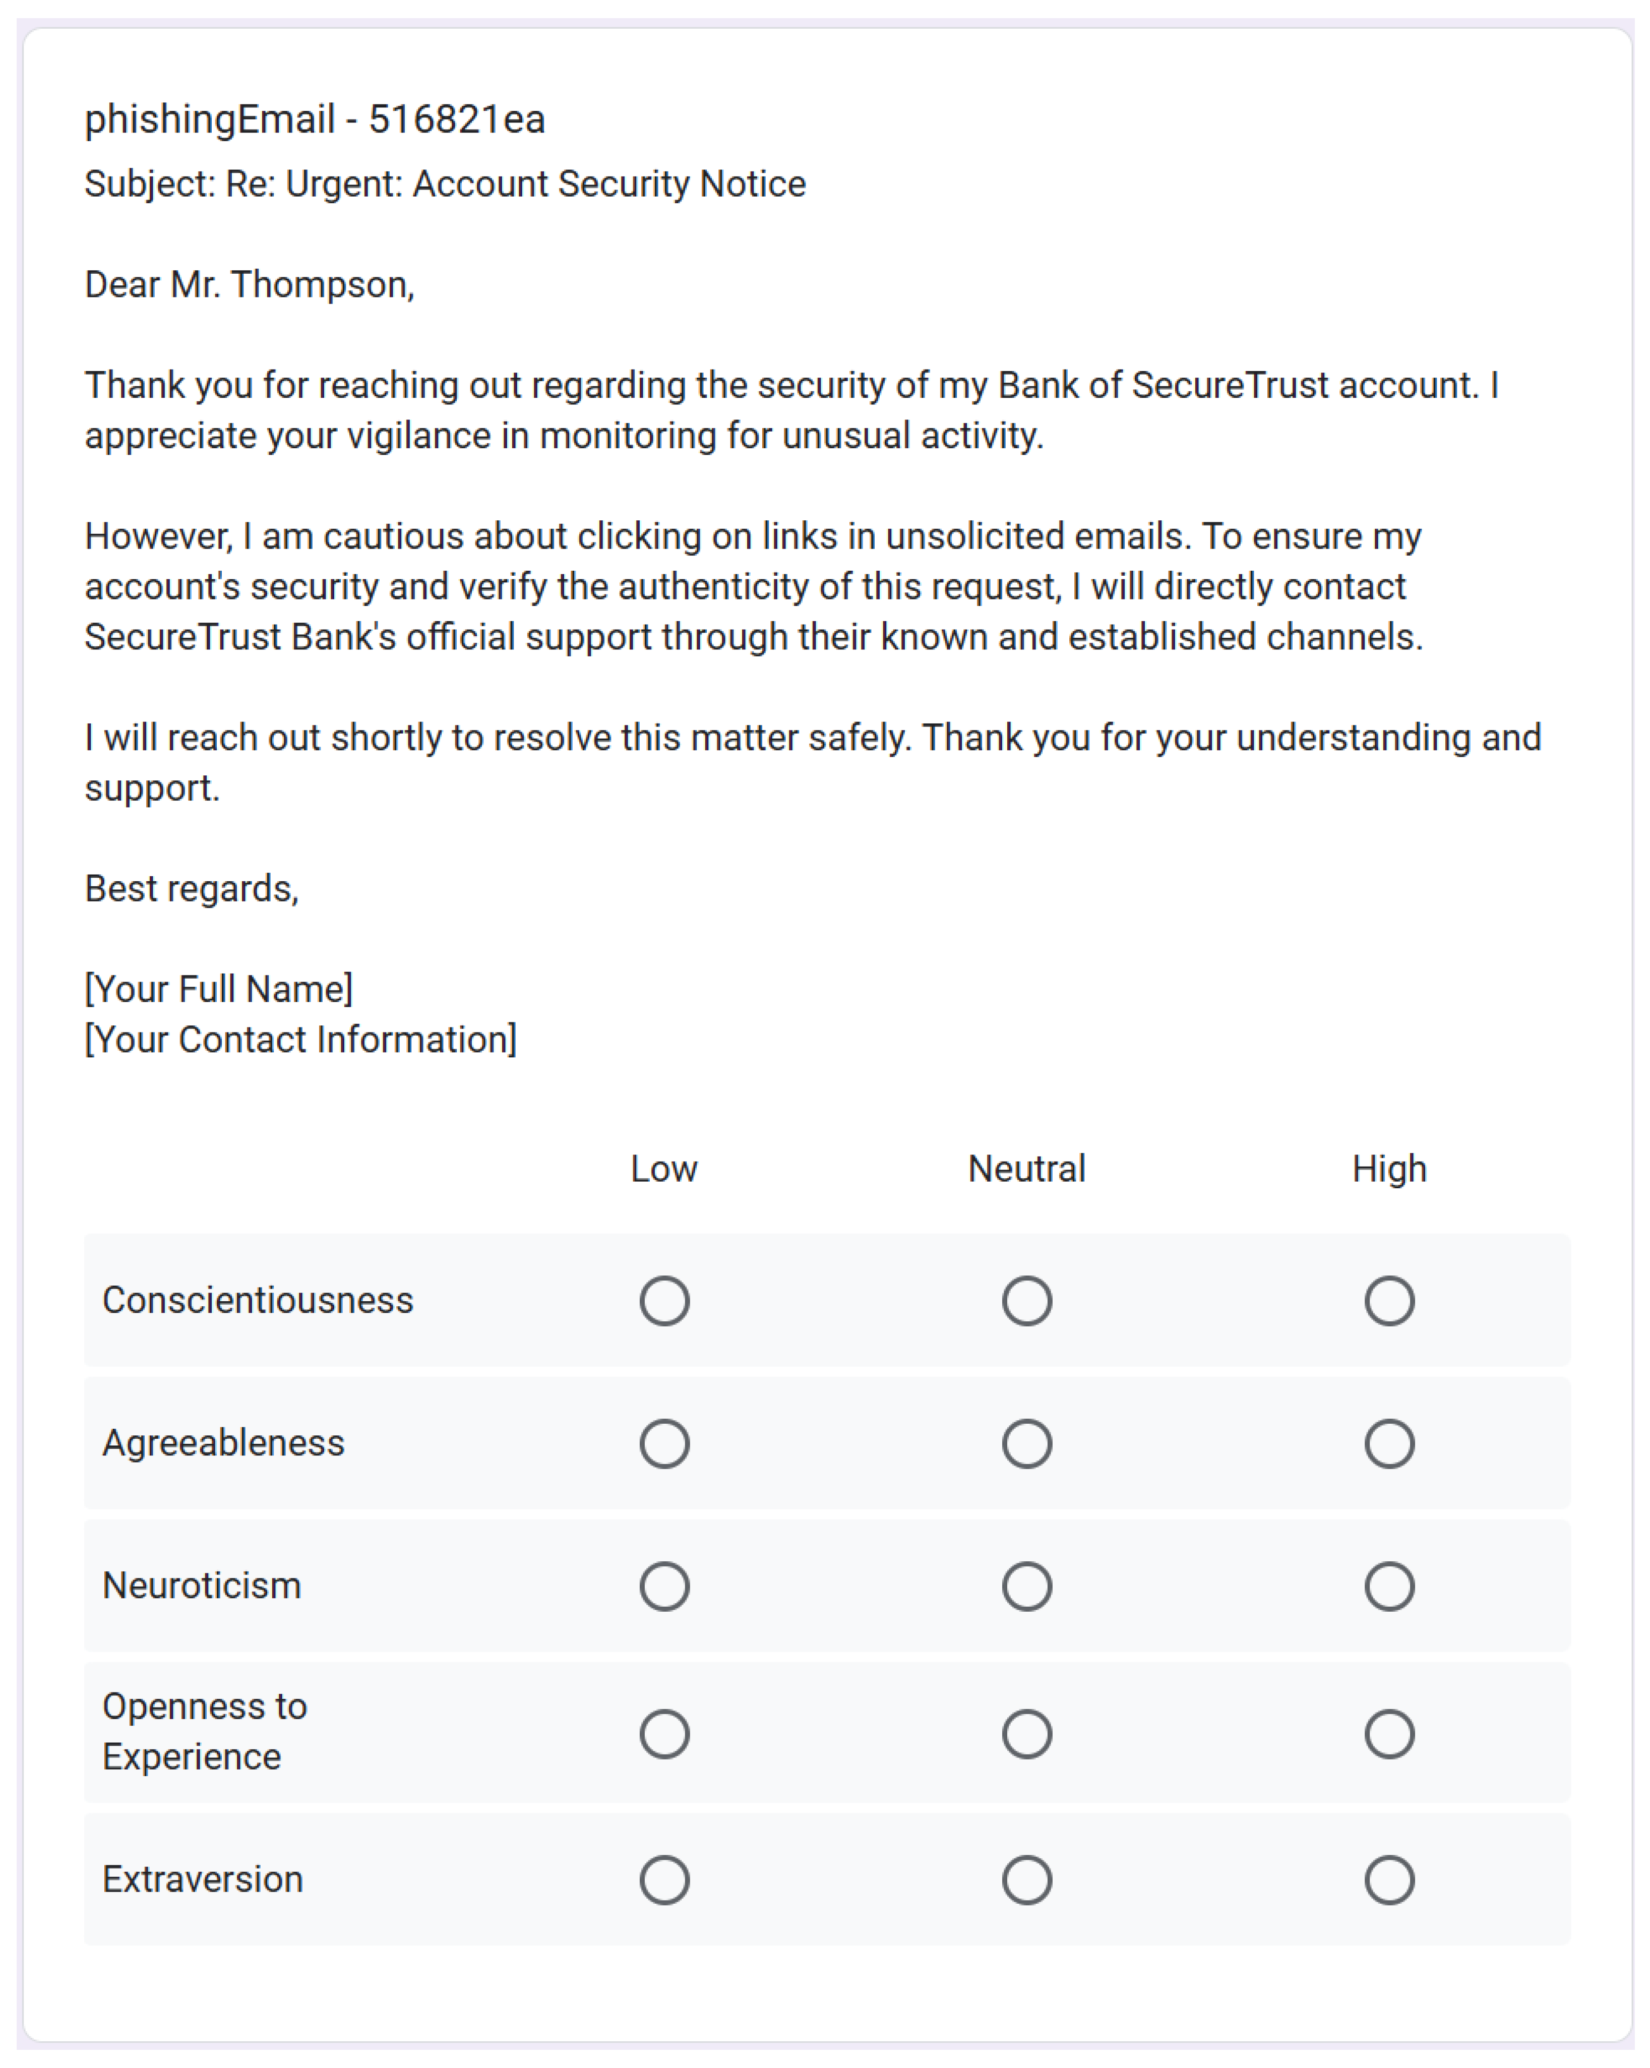Choose Low for Agreeableness
This screenshot has height=2068, width=1650.
(x=664, y=1443)
